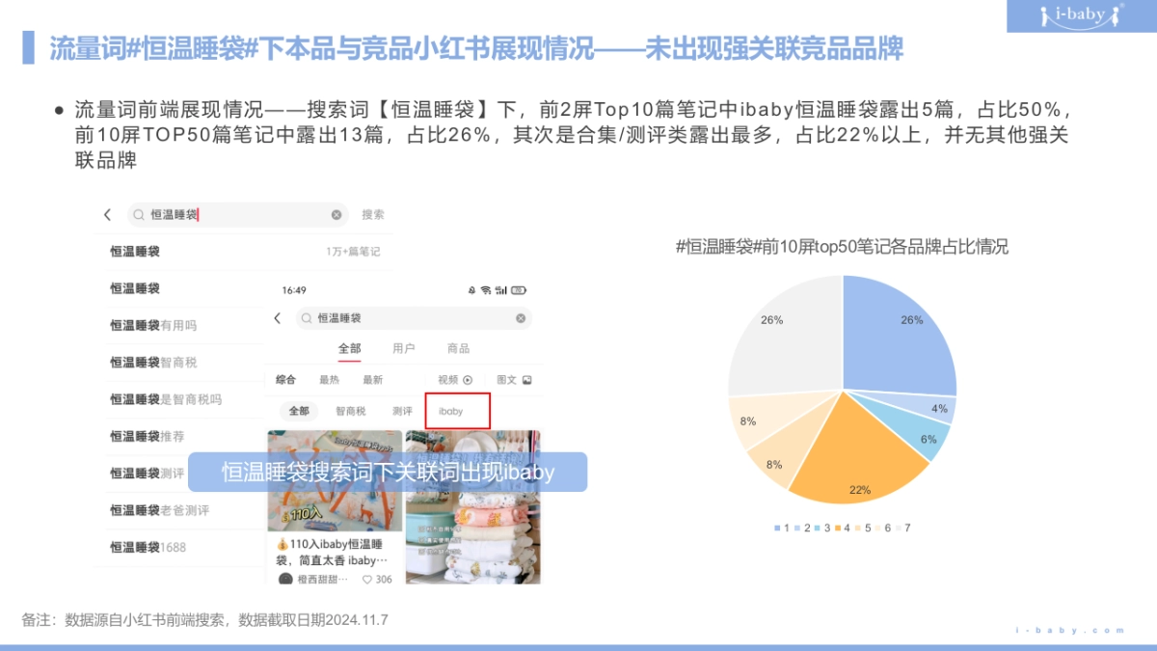Click the battery indicator in the status bar
This screenshot has width=1157, height=651.
(x=517, y=290)
